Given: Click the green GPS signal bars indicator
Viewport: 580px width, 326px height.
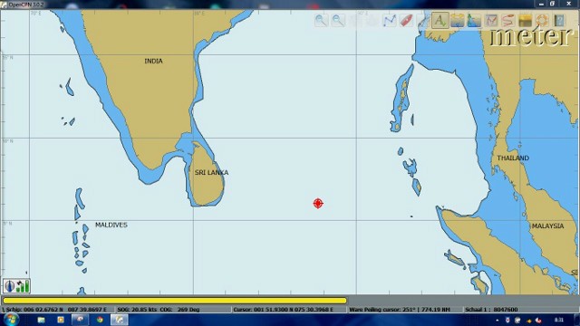Looking at the screenshot, I should point(23,286).
